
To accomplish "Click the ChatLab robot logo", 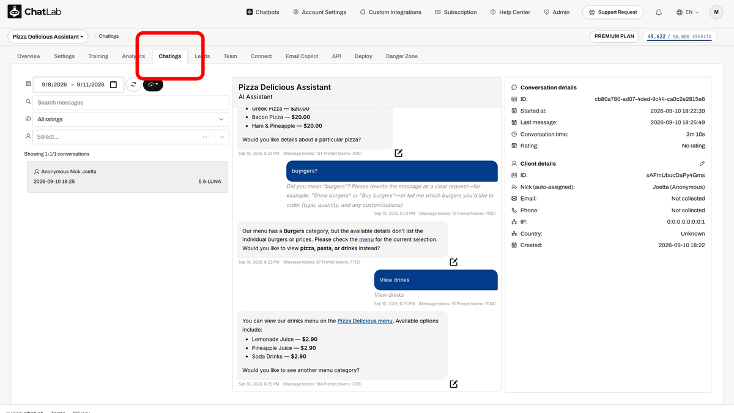I will point(14,12).
